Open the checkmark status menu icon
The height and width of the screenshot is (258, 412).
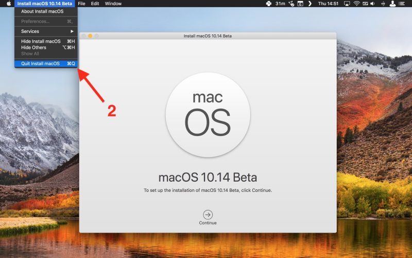pos(291,4)
